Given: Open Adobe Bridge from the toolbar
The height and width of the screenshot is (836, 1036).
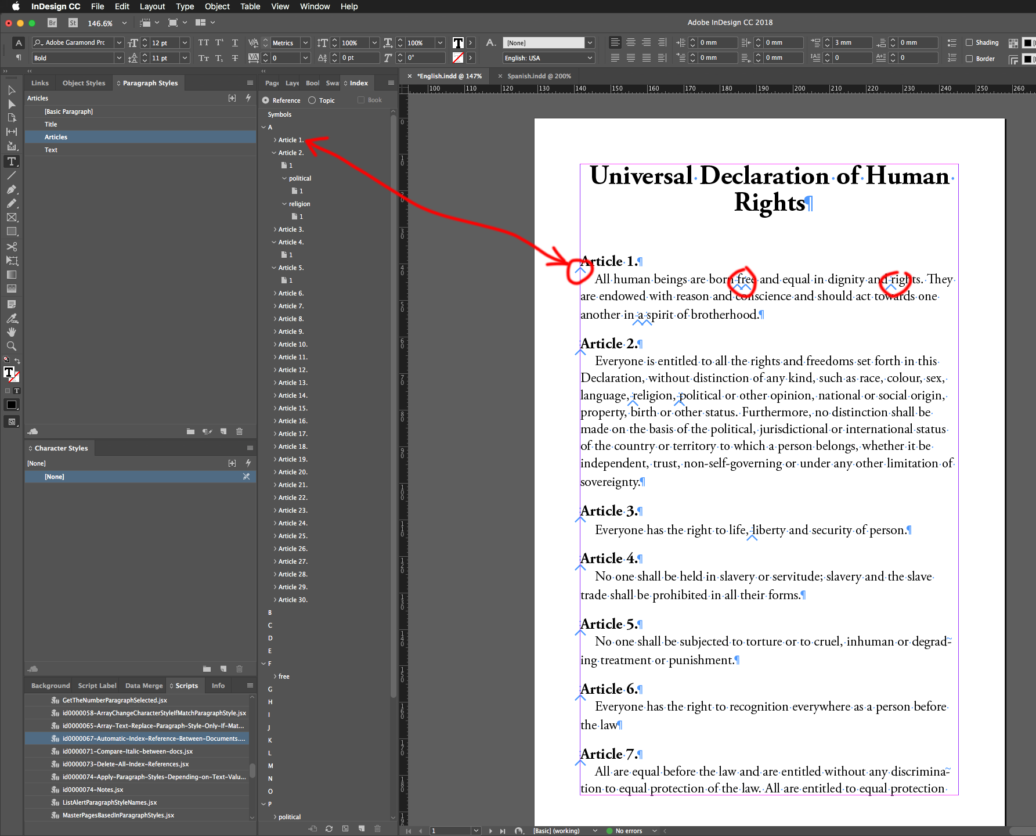Looking at the screenshot, I should click(52, 23).
